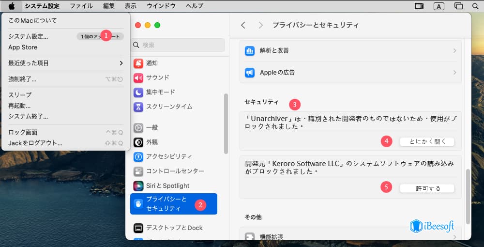The image size is (484, 247).
Task: Select サウンド in the sidebar
Action: click(x=158, y=78)
